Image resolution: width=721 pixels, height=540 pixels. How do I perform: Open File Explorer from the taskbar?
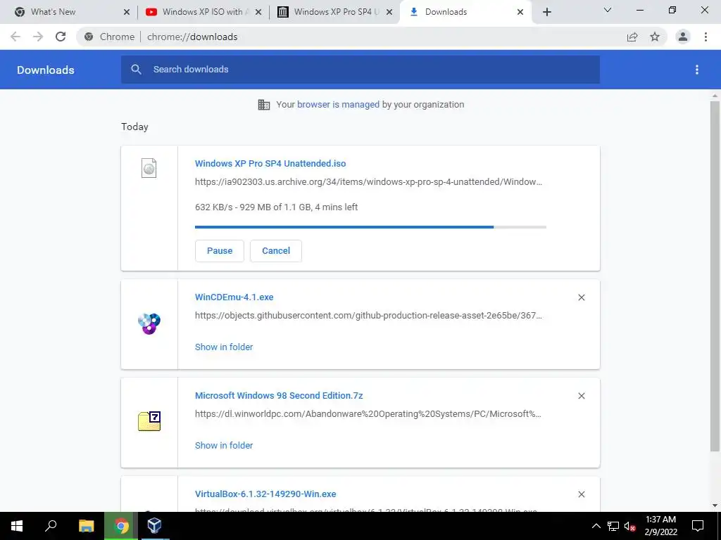87,526
